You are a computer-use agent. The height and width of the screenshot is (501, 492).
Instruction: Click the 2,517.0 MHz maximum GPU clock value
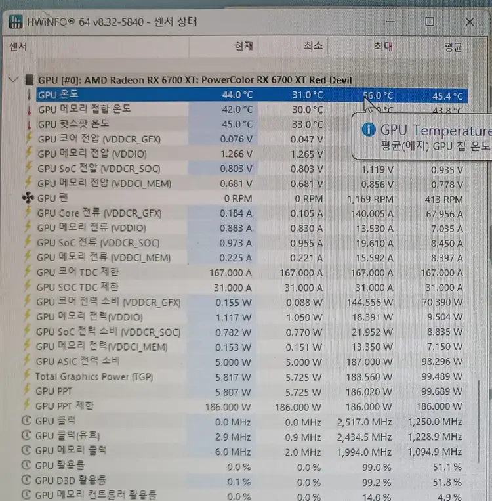[364, 422]
